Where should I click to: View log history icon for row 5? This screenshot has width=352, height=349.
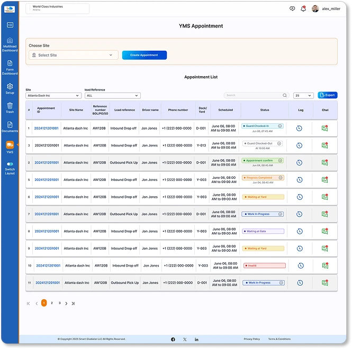[x=300, y=180]
